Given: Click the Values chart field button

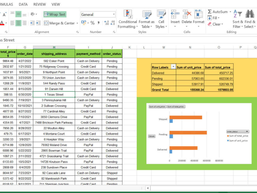Looking at the screenshot, I should [152, 136].
